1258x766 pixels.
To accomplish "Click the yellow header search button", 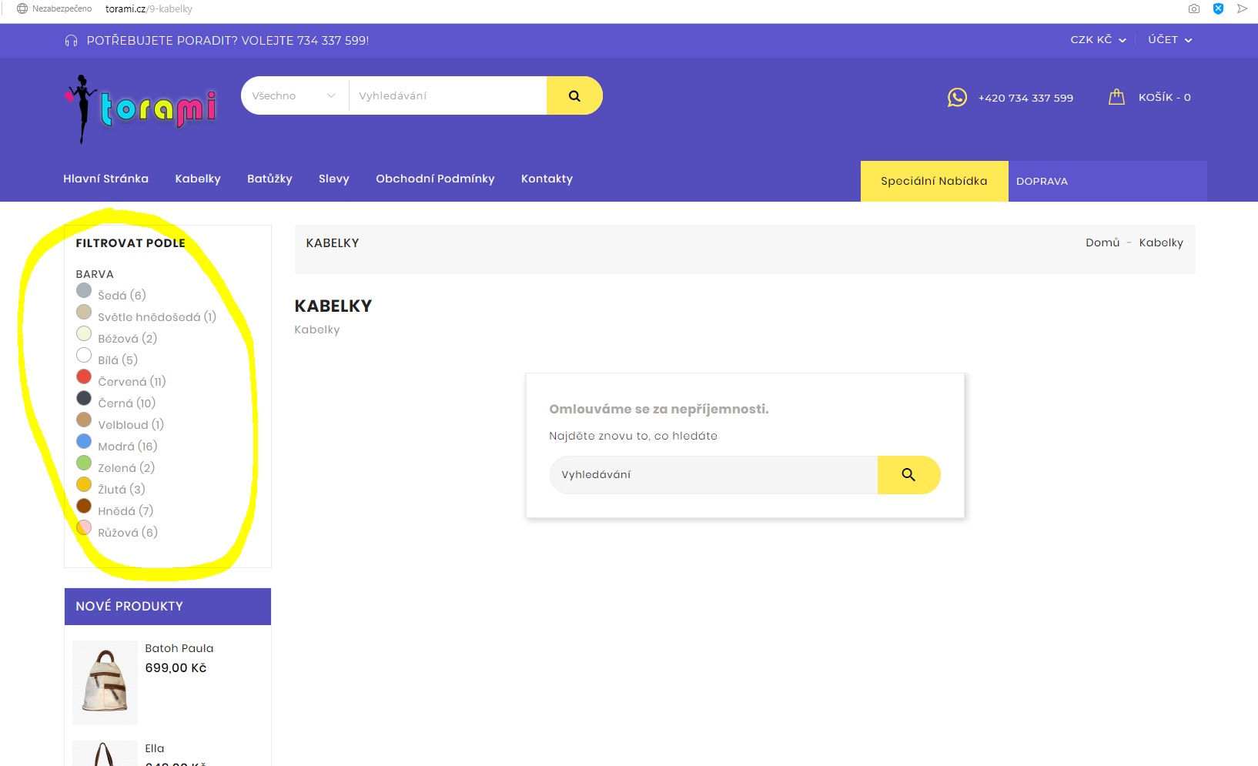I will tap(574, 95).
